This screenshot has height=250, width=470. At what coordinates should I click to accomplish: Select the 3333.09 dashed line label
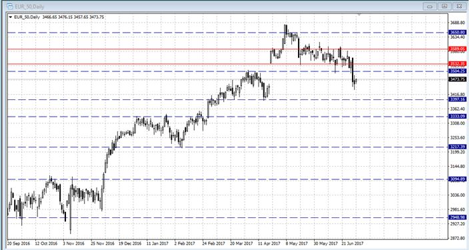pyautogui.click(x=457, y=116)
